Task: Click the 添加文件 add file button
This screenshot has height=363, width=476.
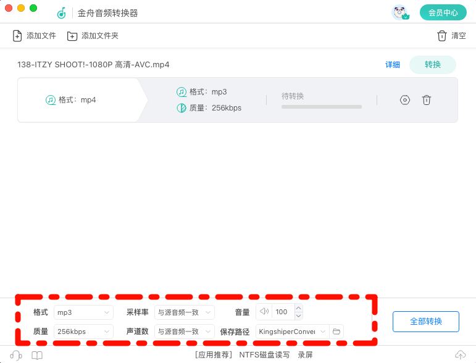Action: tap(35, 36)
